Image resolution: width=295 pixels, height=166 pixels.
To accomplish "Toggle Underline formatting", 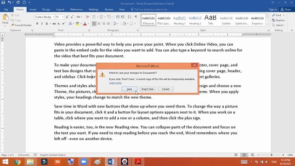I will click(47, 24).
